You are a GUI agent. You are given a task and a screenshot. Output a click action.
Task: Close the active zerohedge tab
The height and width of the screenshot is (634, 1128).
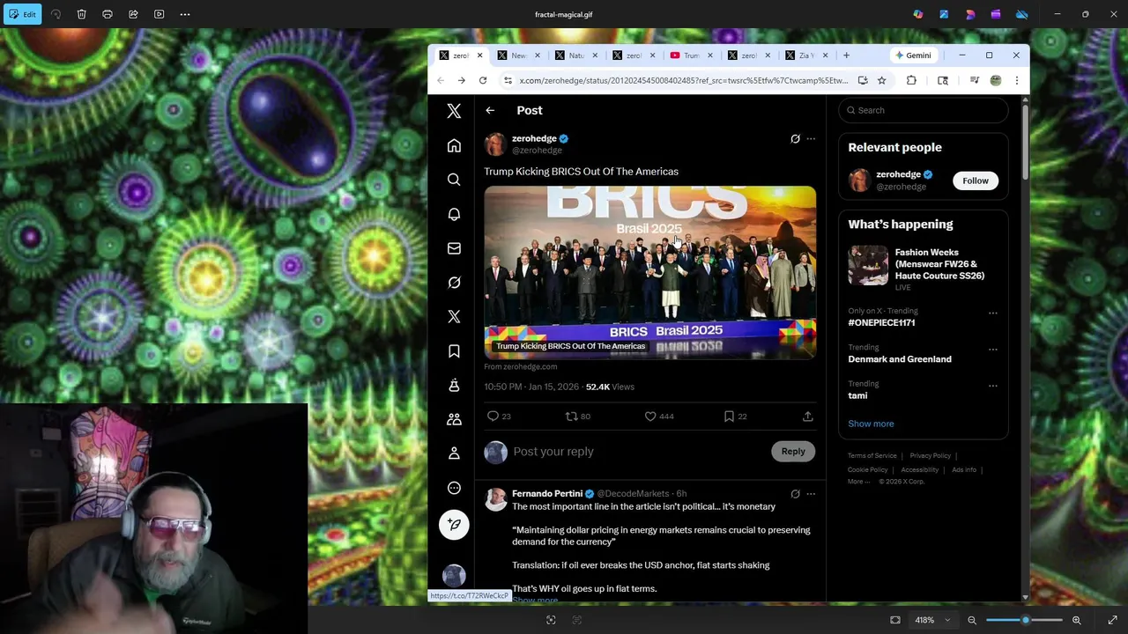coord(479,55)
